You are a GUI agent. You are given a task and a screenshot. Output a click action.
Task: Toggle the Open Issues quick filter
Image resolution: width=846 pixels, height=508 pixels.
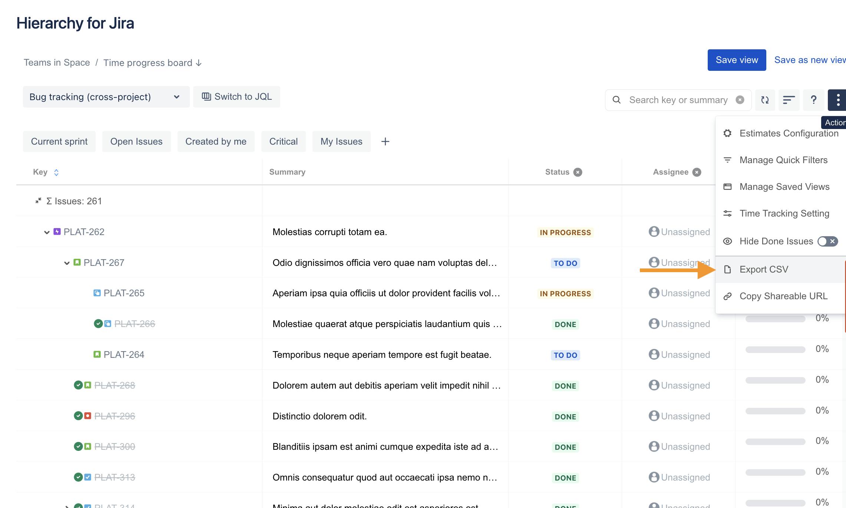click(x=136, y=141)
